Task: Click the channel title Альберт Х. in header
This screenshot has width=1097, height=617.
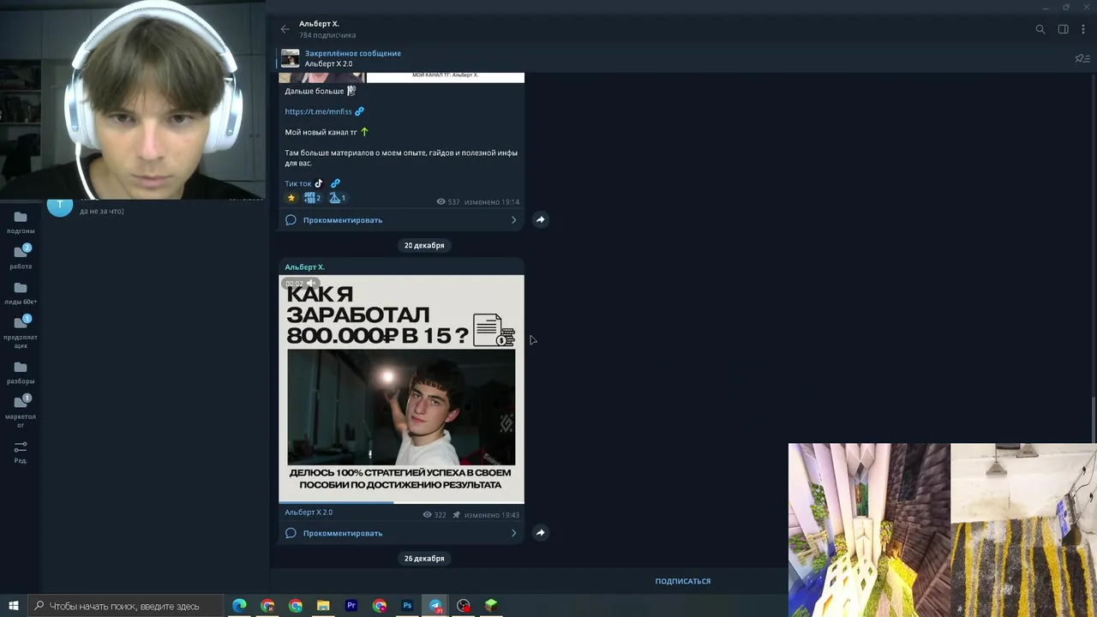Action: coord(319,24)
